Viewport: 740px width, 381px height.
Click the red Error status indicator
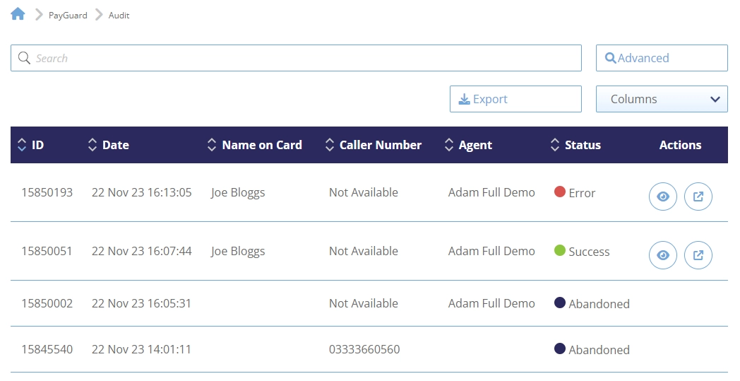tap(560, 192)
